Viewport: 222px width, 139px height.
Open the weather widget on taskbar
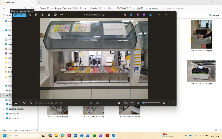pyautogui.click(x=168, y=135)
